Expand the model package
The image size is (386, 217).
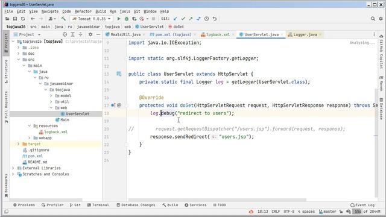[51, 96]
